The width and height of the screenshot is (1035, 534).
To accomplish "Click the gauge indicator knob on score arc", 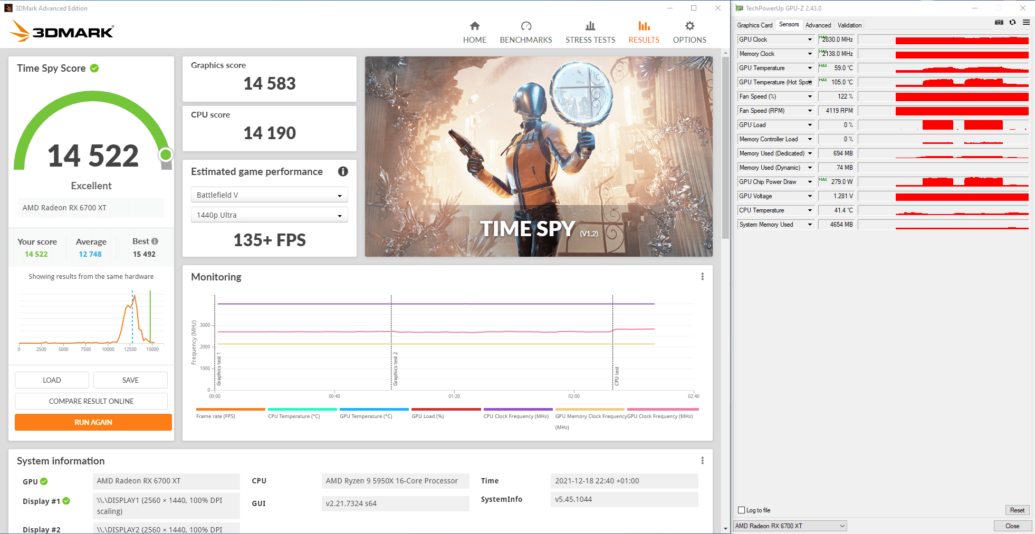I will point(166,154).
